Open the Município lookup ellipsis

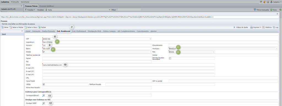(276, 48)
